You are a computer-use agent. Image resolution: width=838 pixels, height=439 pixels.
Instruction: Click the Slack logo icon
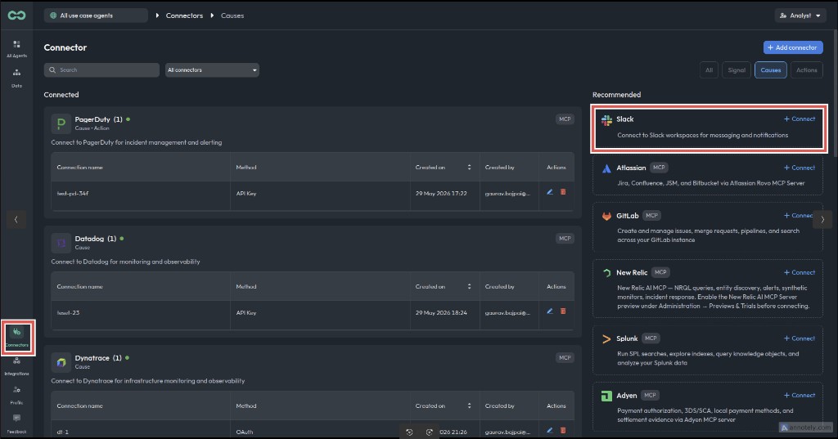(x=606, y=120)
